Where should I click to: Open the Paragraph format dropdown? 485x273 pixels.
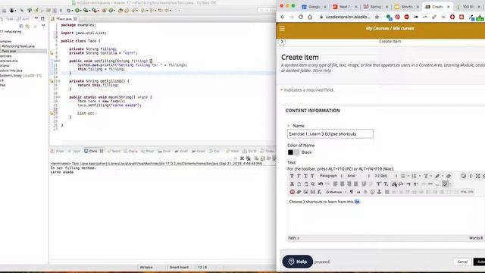click(x=330, y=176)
